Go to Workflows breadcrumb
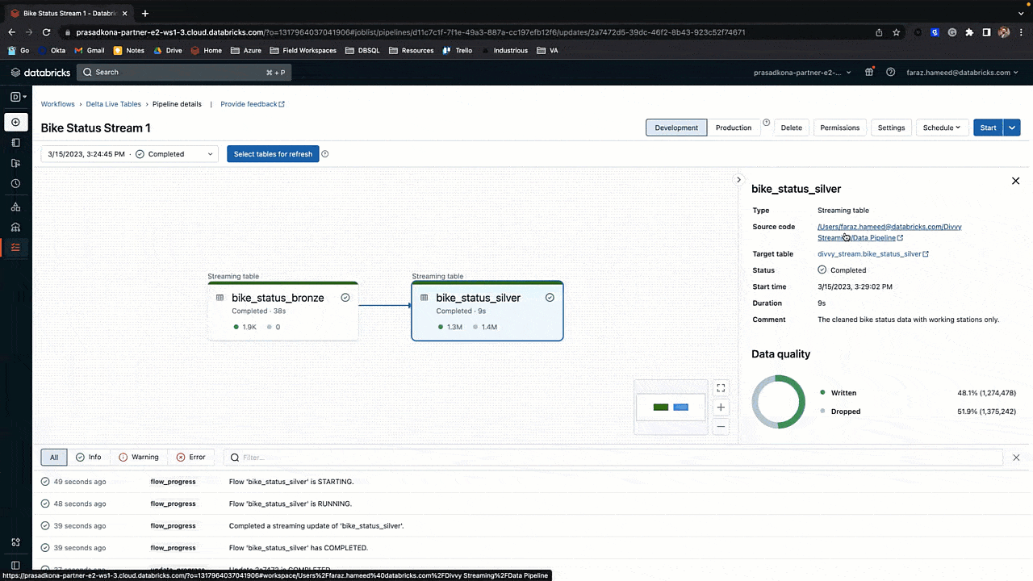1033x581 pixels. point(58,104)
